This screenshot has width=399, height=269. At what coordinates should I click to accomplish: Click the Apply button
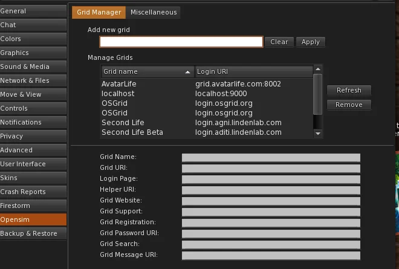(x=311, y=42)
